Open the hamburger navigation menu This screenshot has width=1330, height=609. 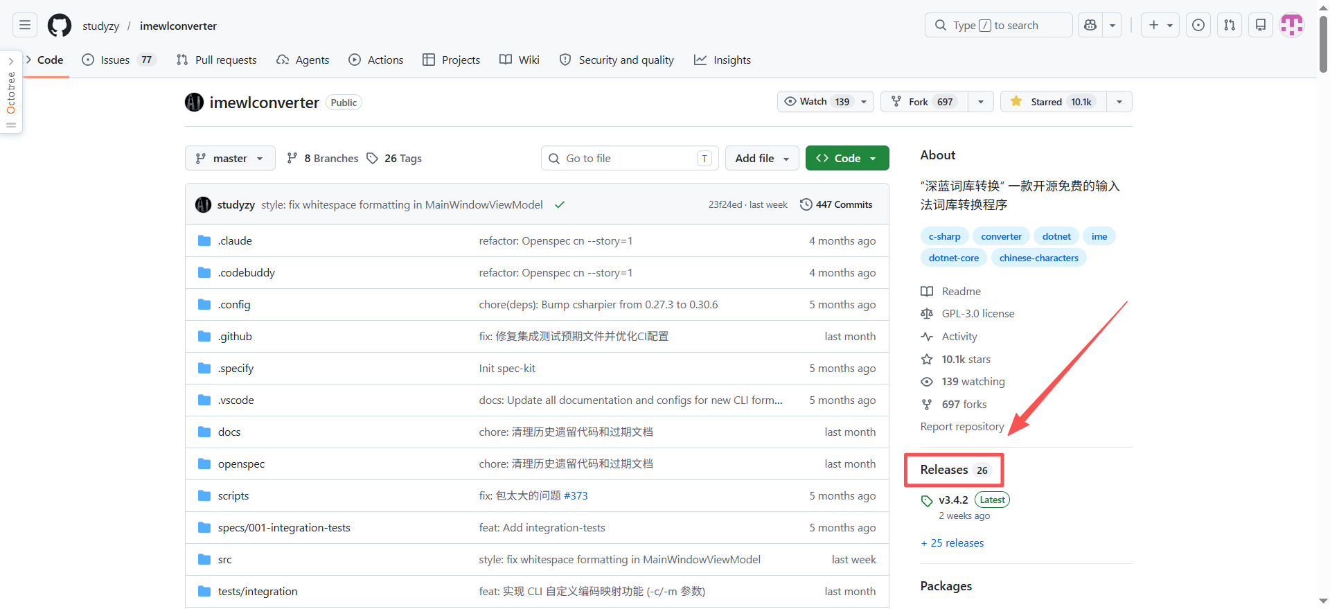tap(25, 26)
